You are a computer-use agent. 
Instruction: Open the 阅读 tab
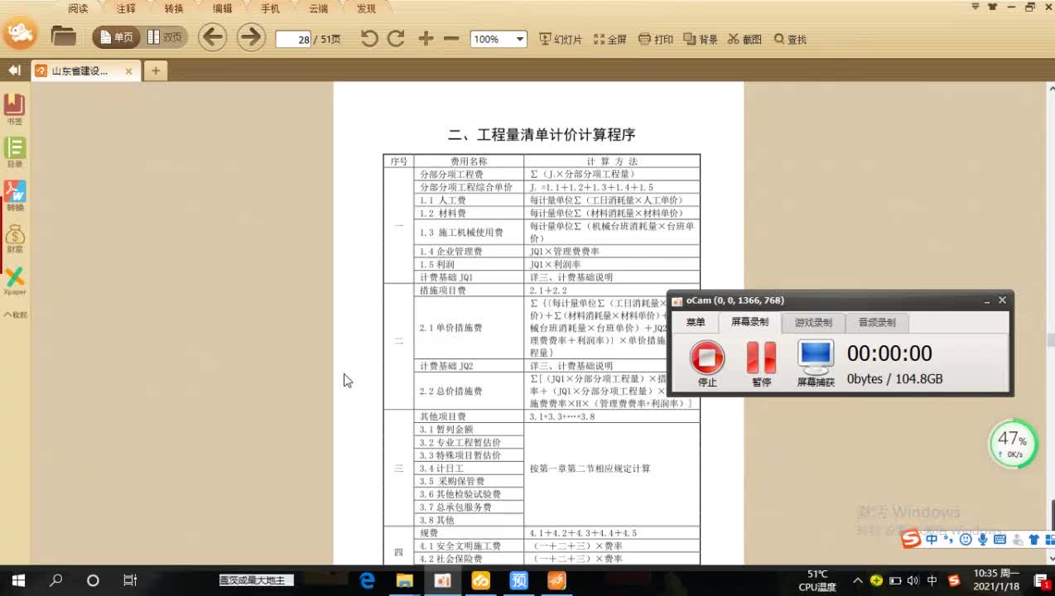(x=78, y=8)
